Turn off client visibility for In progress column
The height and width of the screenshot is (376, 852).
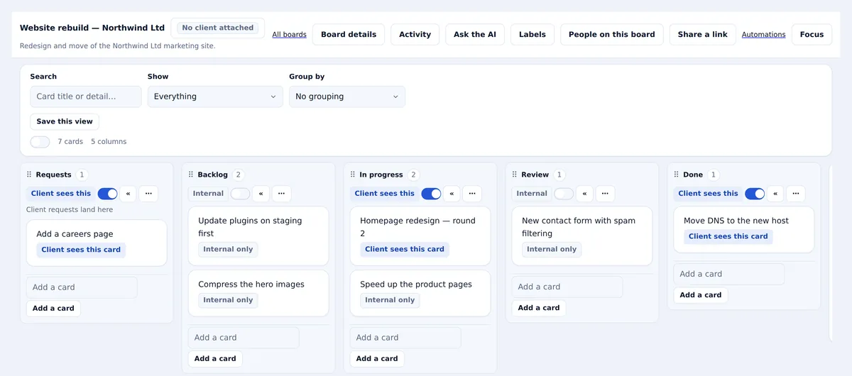point(431,194)
